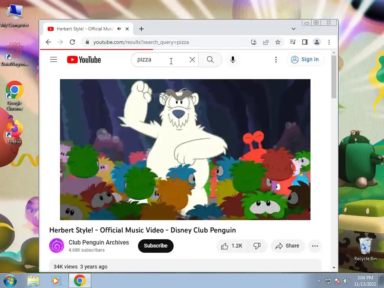View site security lock information
The height and width of the screenshot is (288, 384).
87,42
